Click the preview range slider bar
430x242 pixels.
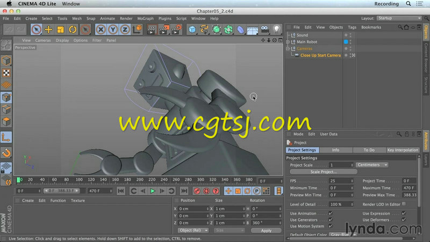(62, 191)
